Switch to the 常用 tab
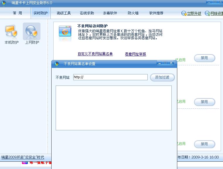Screen dimensions: 223x169 click(x=17, y=13)
